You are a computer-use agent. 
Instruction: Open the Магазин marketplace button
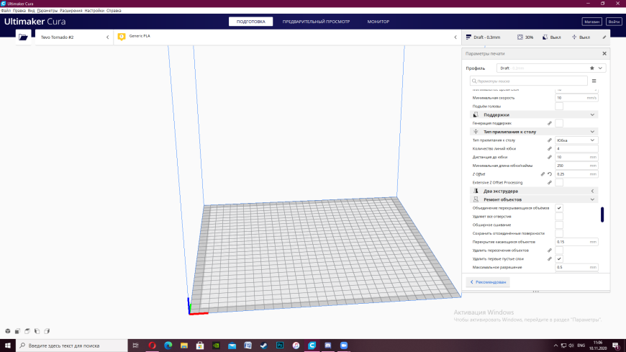591,22
